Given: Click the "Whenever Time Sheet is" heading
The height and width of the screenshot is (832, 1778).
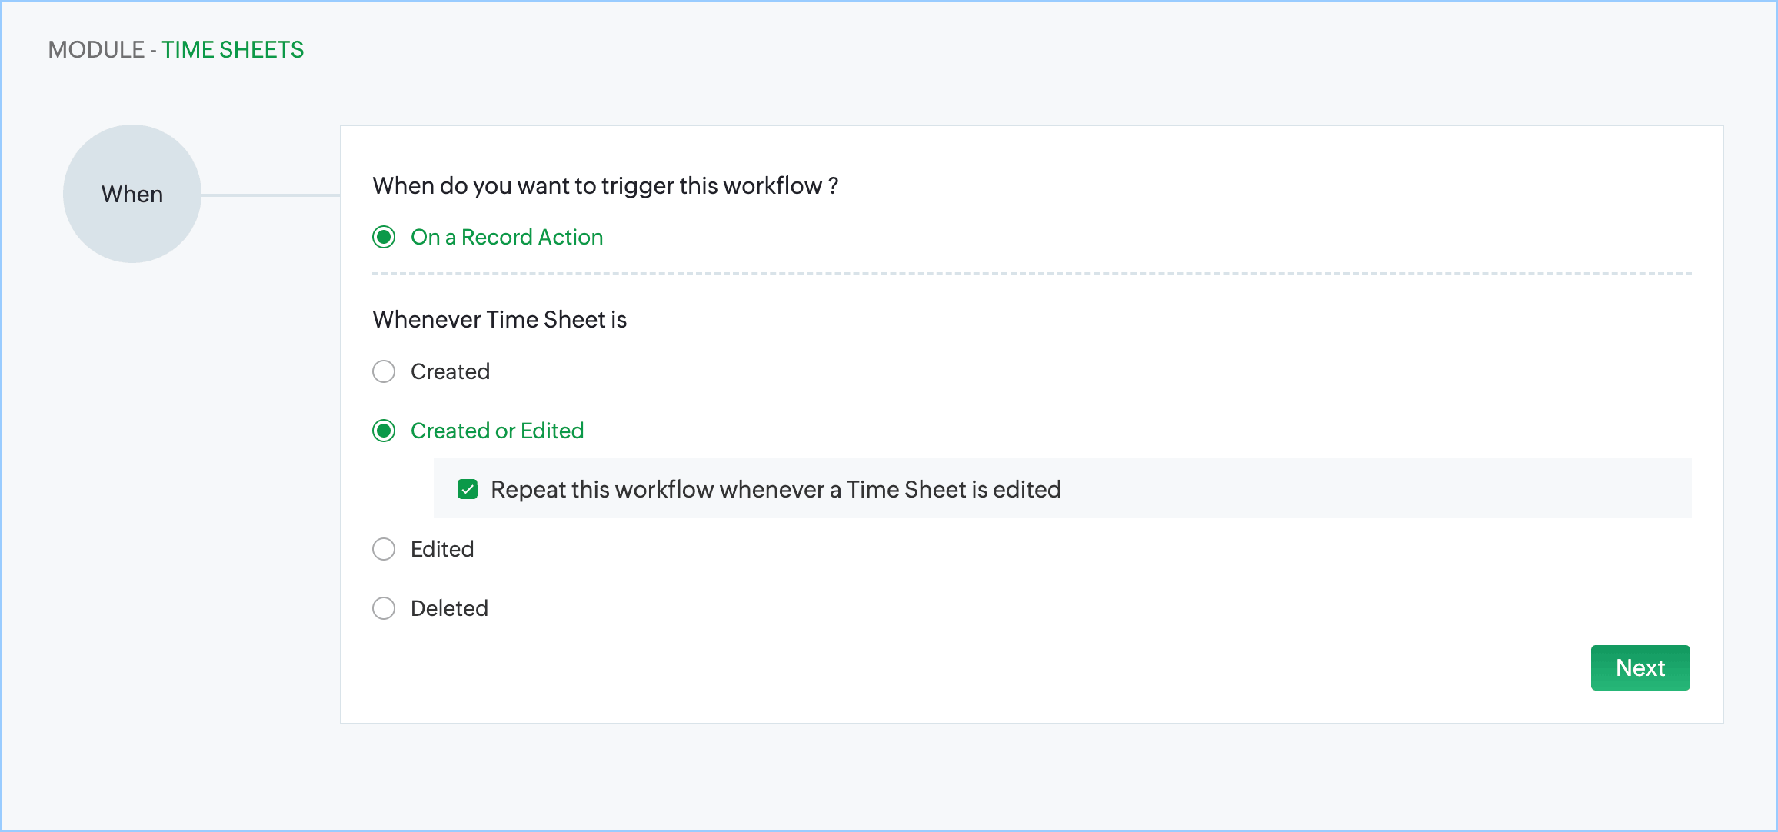Looking at the screenshot, I should [499, 319].
